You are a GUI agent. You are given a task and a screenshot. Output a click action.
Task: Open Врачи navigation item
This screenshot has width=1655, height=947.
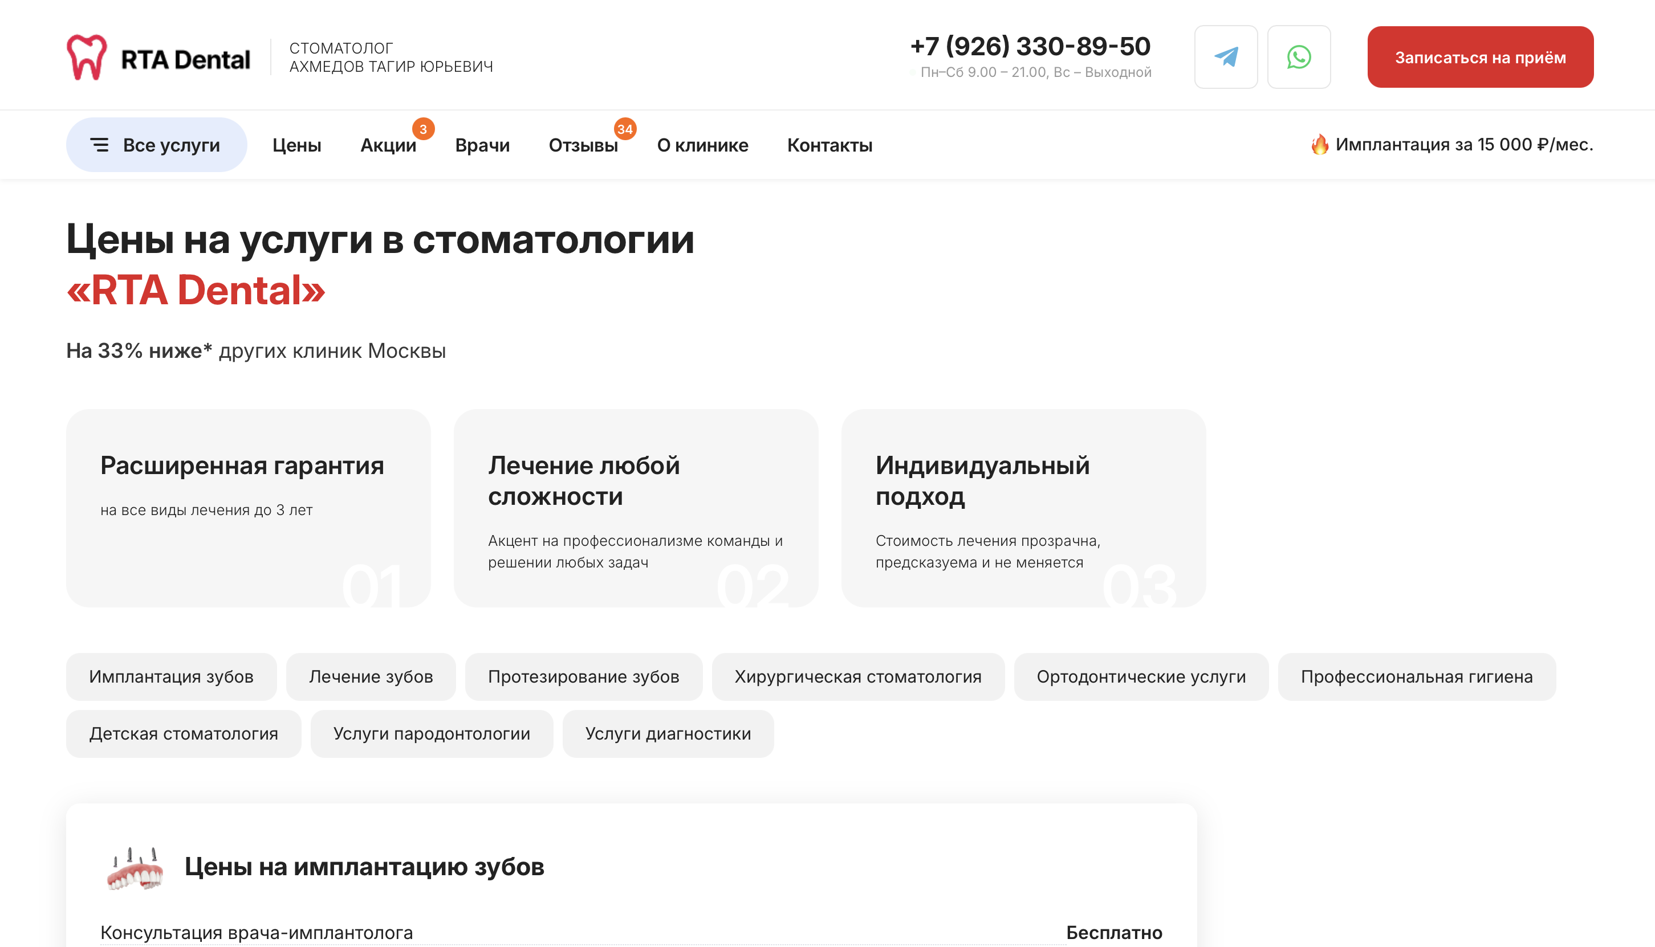(x=482, y=145)
